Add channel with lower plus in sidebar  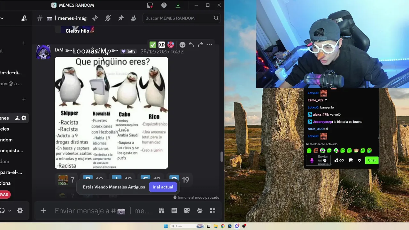(24, 99)
